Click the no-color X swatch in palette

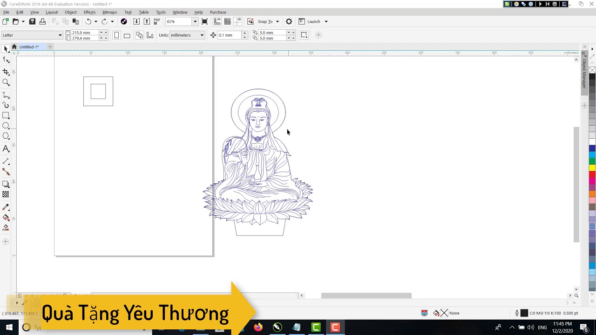(x=592, y=70)
